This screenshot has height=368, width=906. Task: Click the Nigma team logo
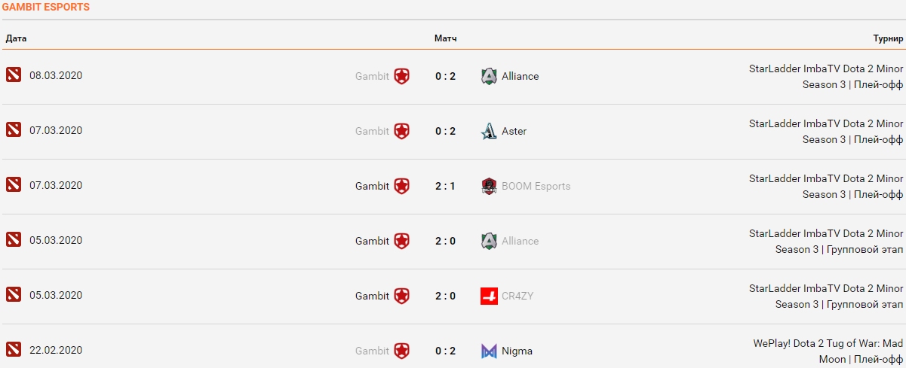click(489, 351)
